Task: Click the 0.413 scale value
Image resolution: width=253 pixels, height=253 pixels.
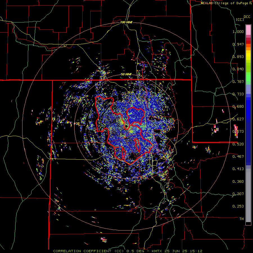Action: [x=238, y=169]
